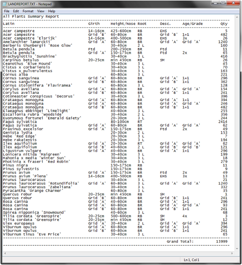Close the LANDREPORT.TXT Notepad window

[233, 3]
